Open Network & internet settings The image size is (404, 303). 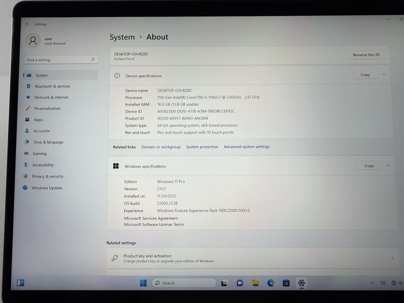click(x=52, y=97)
